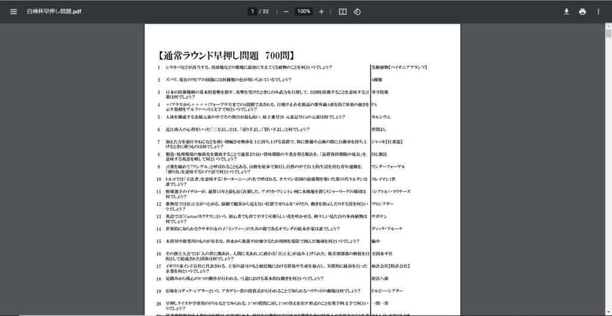Click the fit to page icon
This screenshot has height=316, width=612.
342,12
